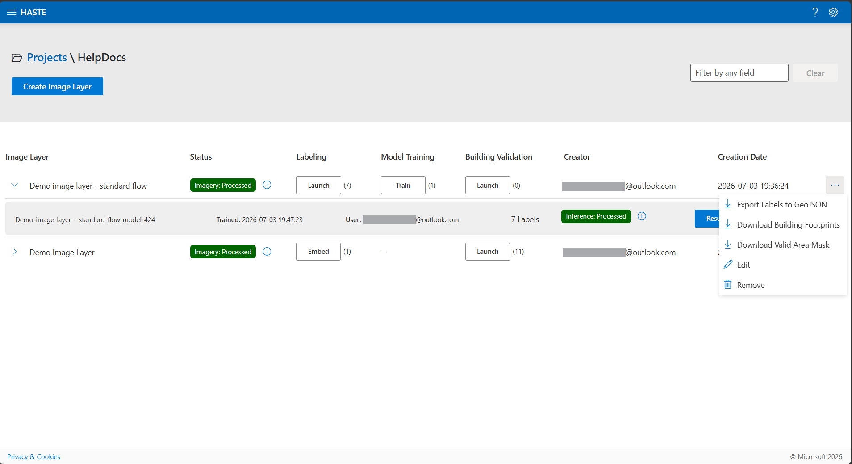Open the help question mark icon
Screen dimensions: 852x464
(815, 12)
